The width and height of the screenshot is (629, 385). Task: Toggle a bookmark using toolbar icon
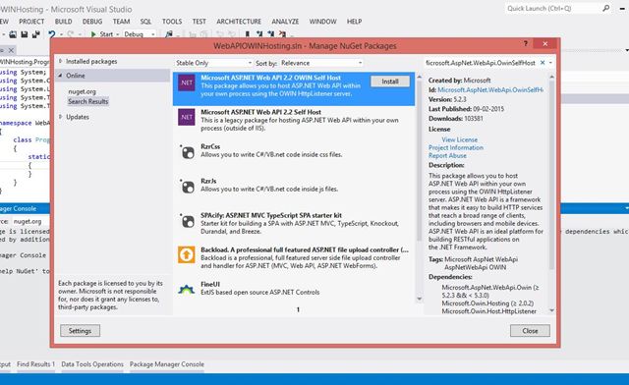point(248,34)
